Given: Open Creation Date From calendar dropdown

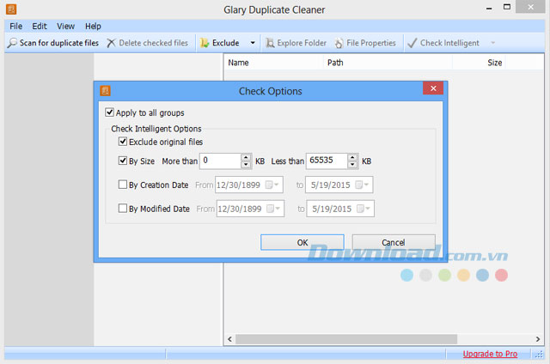Looking at the screenshot, I should (x=272, y=185).
